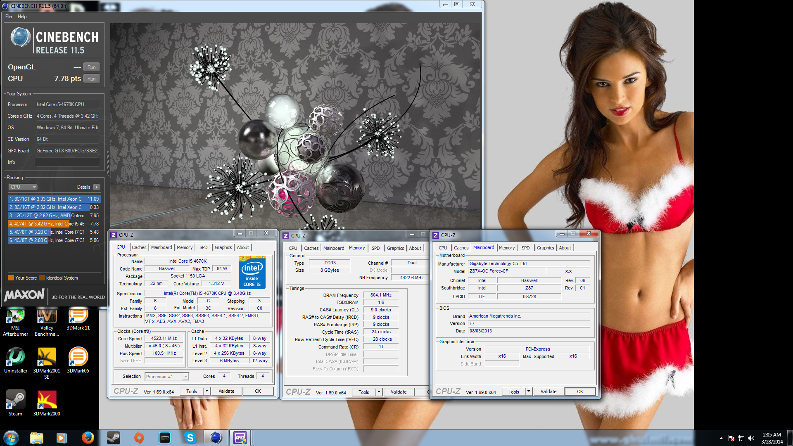This screenshot has width=793, height=446.
Task: Run the CPU benchmark in Cinebench
Action: pos(92,78)
